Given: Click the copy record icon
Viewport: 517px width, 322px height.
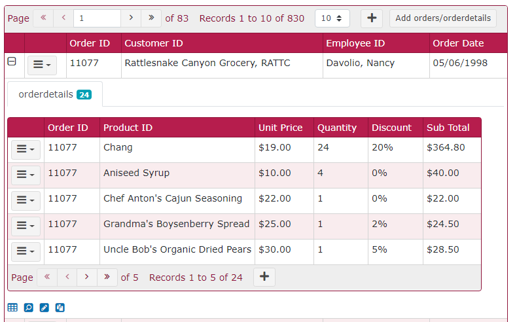Looking at the screenshot, I should point(60,308).
